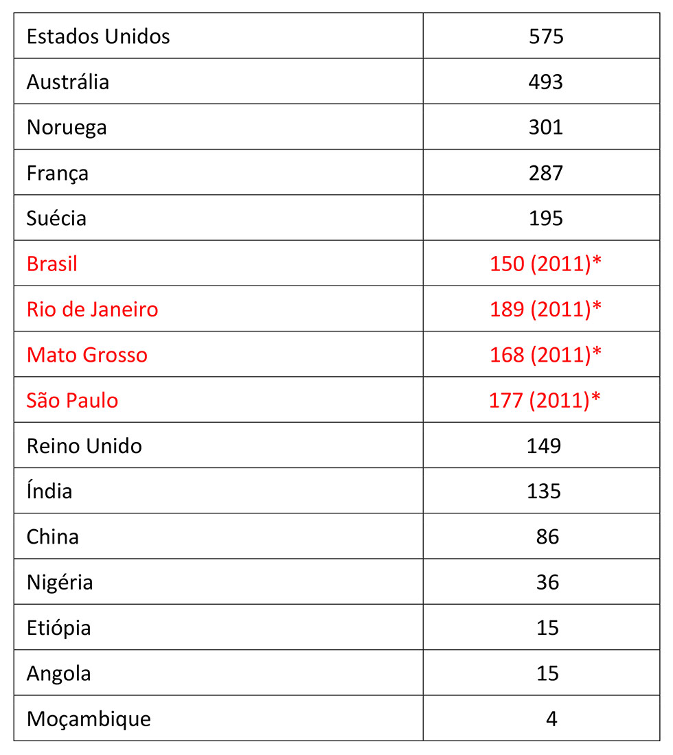
Task: Select the Reino Unido country cell
Action: [x=84, y=445]
